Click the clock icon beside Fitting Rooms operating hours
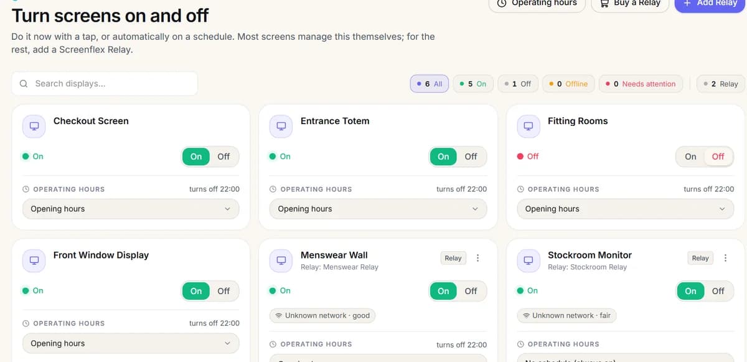The height and width of the screenshot is (362, 747). (521, 189)
